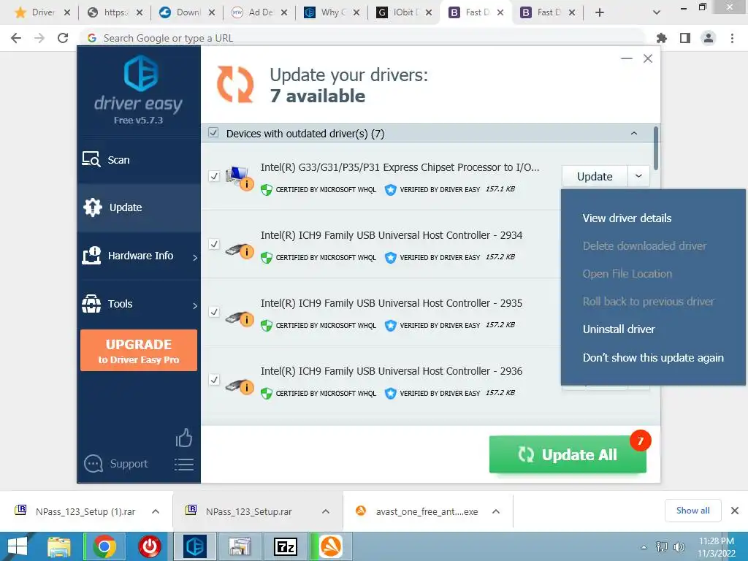The width and height of the screenshot is (748, 561).
Task: Click the Driver Easy verified badge on 2934 row
Action: [390, 258]
